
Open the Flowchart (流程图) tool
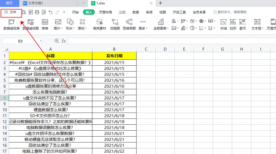[x=115, y=22]
